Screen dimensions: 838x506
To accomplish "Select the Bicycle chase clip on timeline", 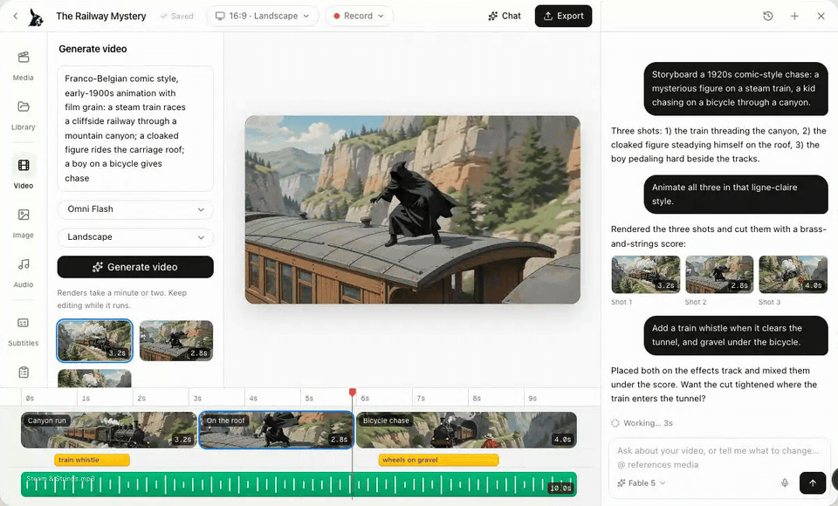I will (x=466, y=429).
